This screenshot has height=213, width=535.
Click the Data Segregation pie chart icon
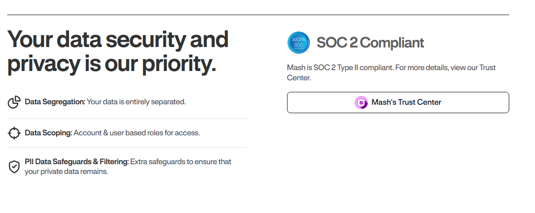pyautogui.click(x=14, y=102)
